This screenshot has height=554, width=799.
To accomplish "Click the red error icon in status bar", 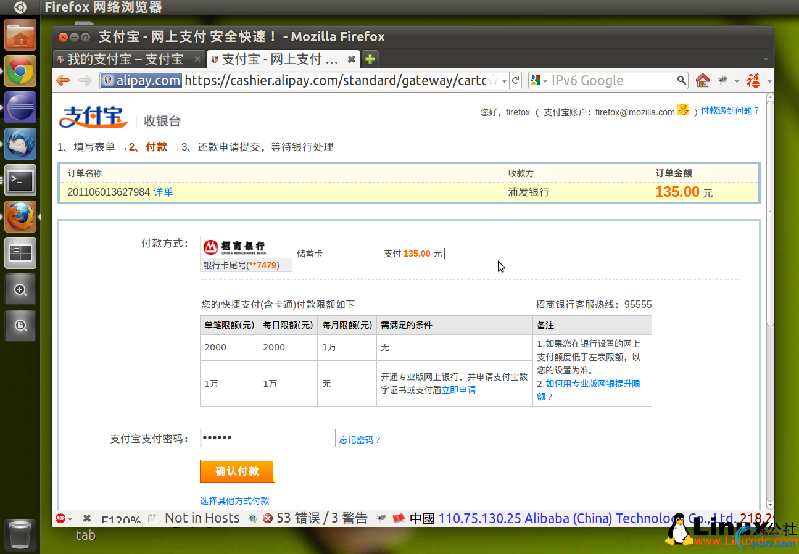I will [268, 518].
